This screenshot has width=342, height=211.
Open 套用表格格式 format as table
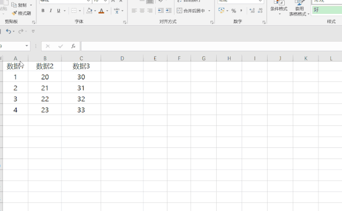coord(299,8)
